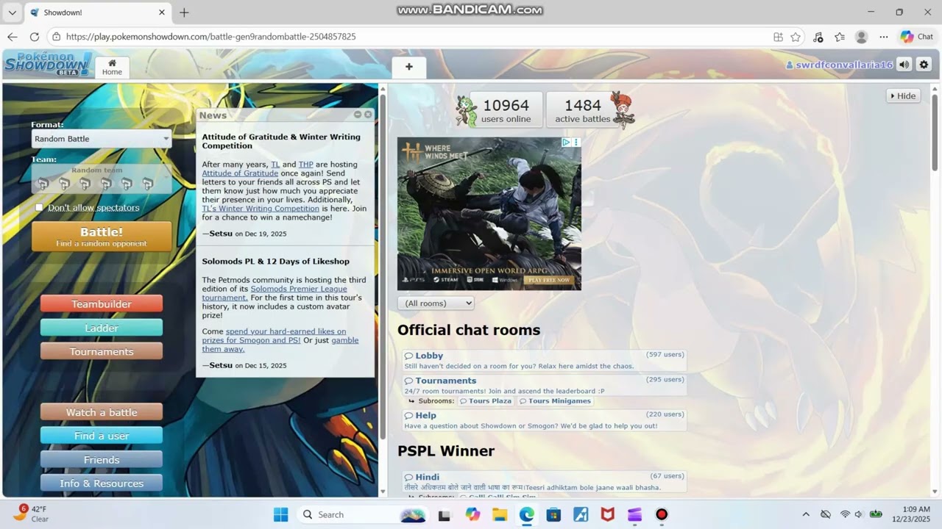This screenshot has height=529, width=942.
Task: Open the tab search chevron dropdown
Action: point(12,12)
